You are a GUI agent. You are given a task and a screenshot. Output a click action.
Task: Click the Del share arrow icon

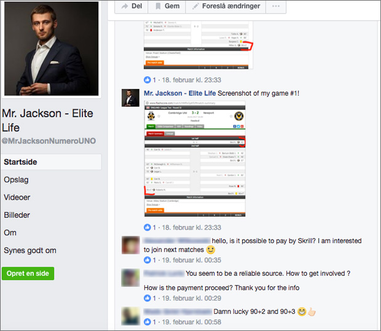pyautogui.click(x=125, y=6)
